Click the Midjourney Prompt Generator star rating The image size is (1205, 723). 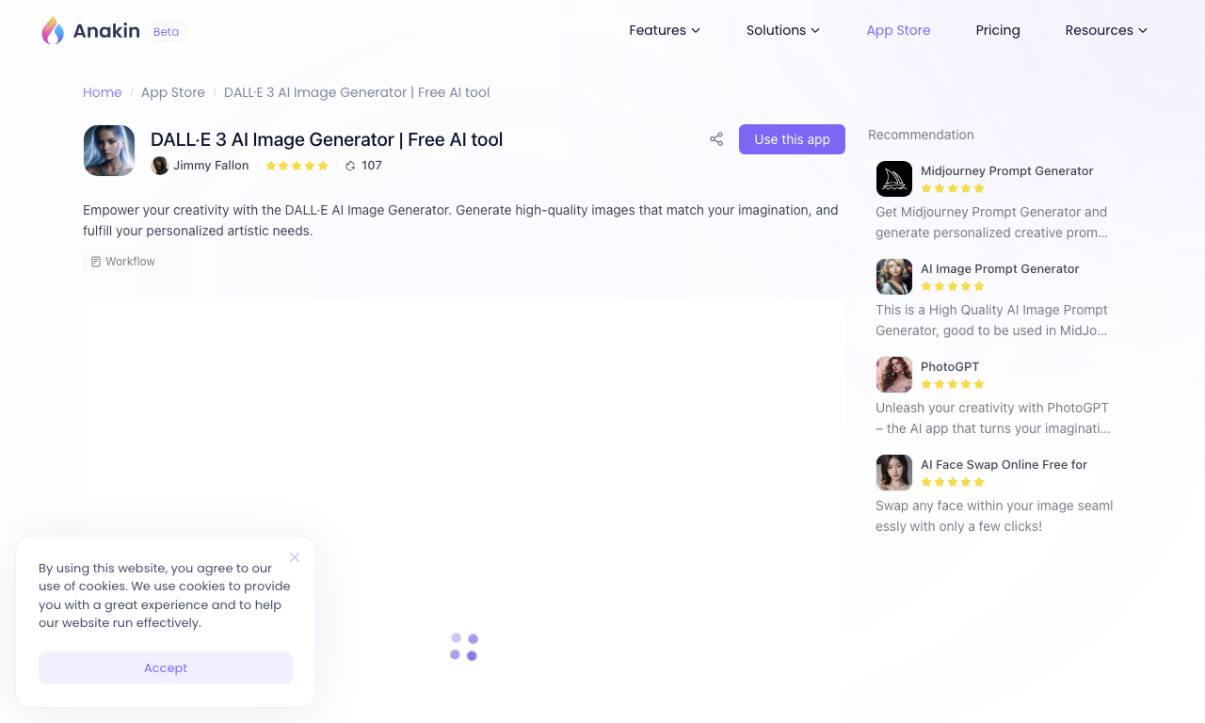pyautogui.click(x=953, y=188)
